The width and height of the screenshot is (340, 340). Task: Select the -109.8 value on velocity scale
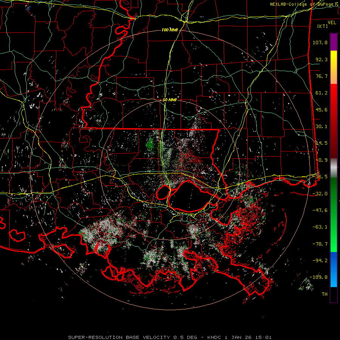[x=318, y=277]
